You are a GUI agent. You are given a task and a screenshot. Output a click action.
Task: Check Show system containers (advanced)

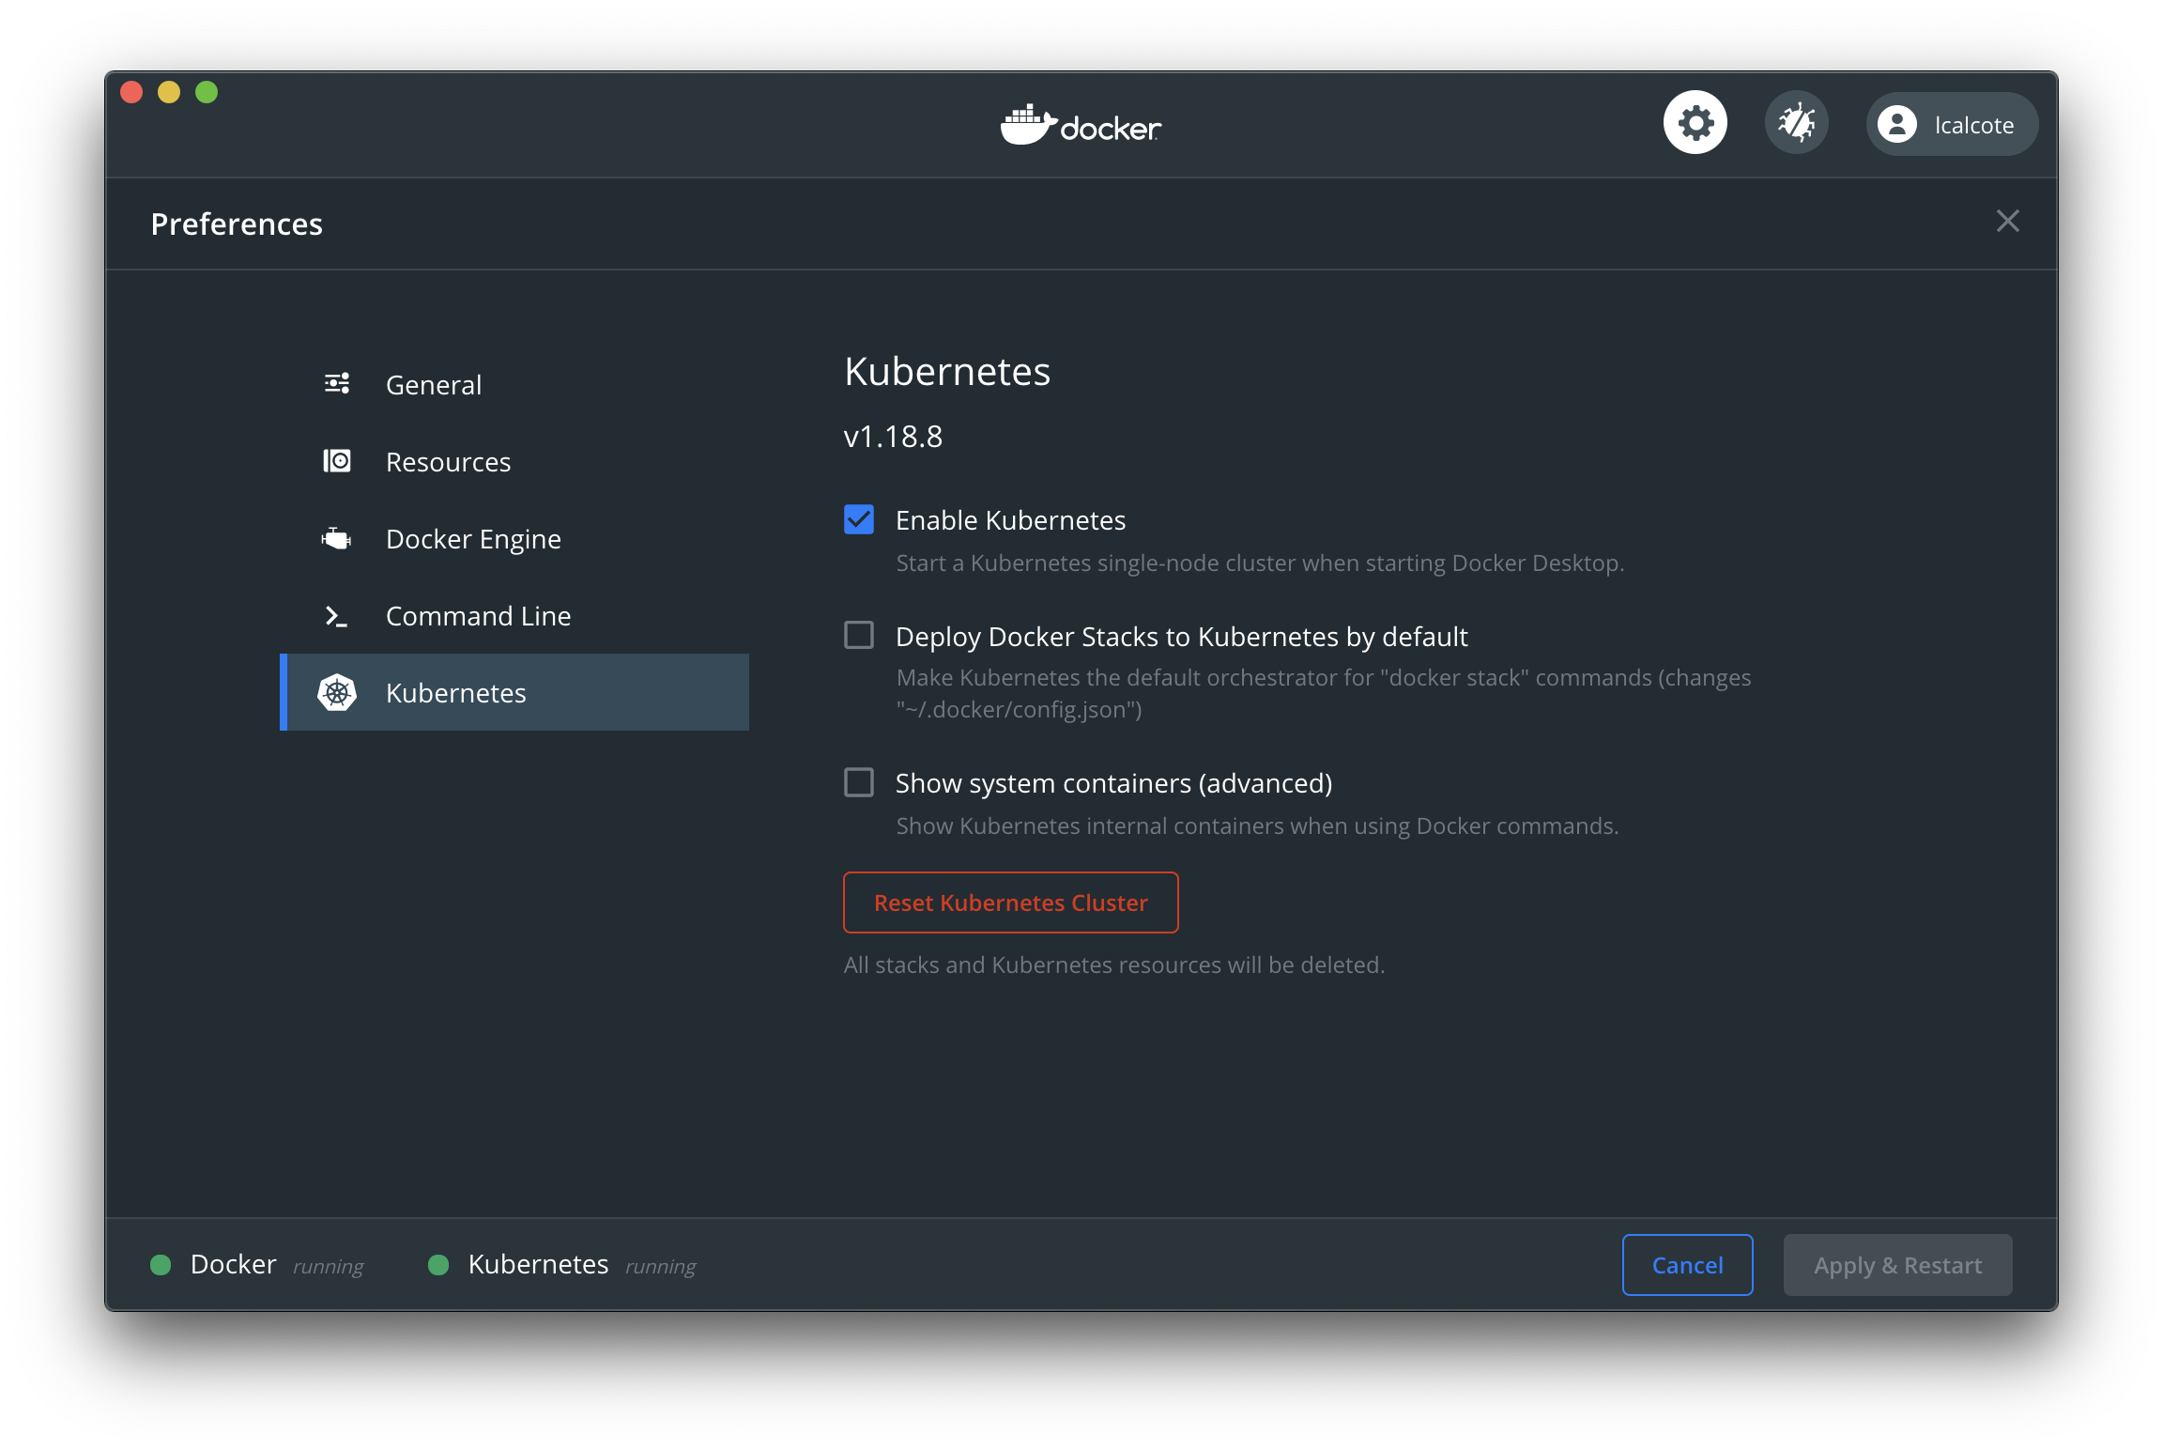click(859, 782)
